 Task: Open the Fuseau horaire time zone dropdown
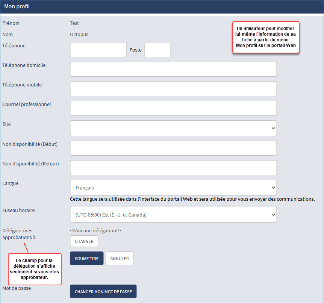click(173, 215)
